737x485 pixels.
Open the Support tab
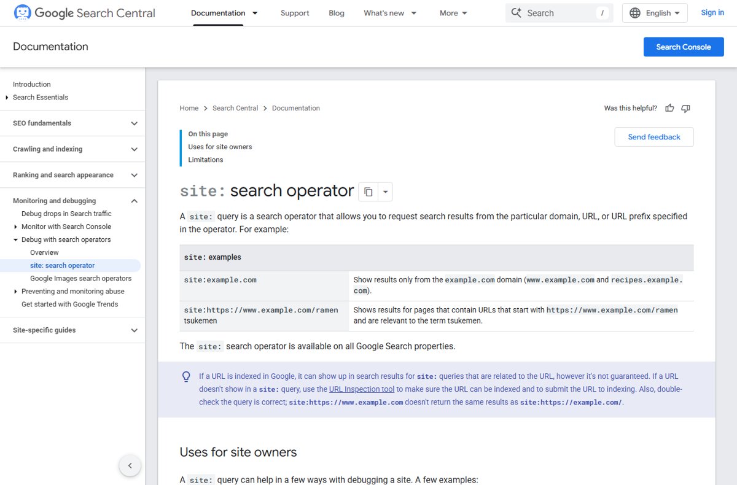point(295,13)
